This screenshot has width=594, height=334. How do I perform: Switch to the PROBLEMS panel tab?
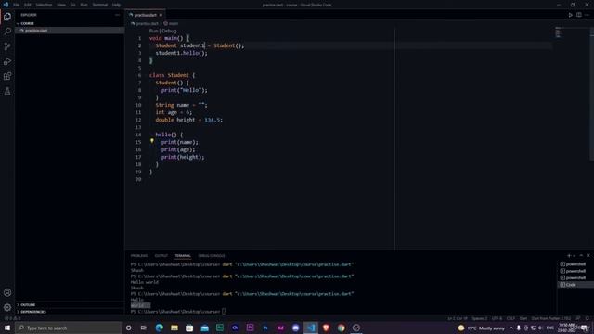(x=139, y=256)
